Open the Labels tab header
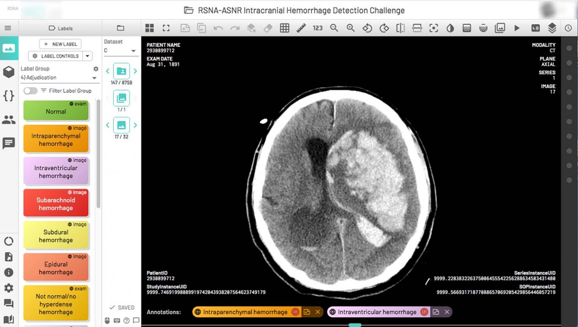 click(61, 28)
